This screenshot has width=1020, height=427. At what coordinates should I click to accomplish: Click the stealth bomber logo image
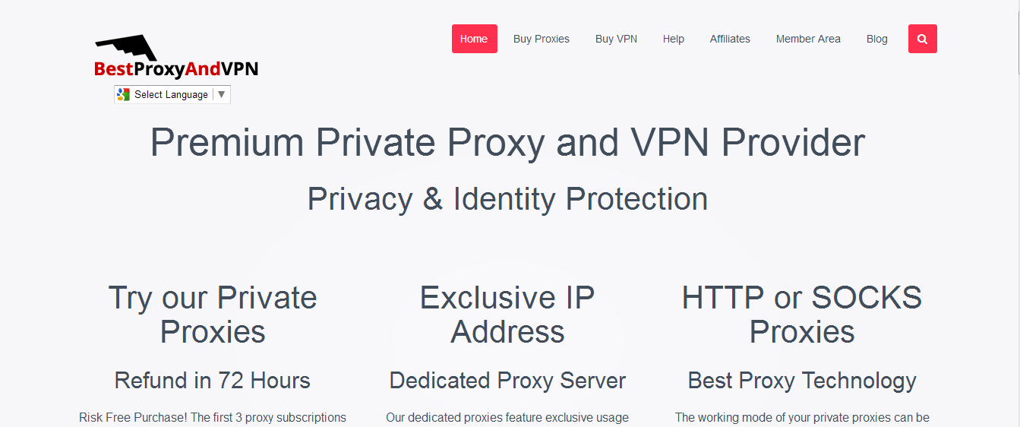(x=126, y=47)
